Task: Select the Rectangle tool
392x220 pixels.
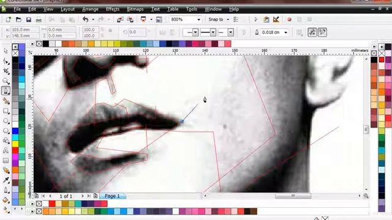Action: pyautogui.click(x=6, y=111)
